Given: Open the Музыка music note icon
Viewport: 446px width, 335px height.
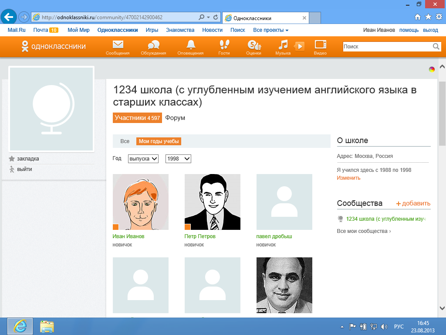Looking at the screenshot, I should (283, 47).
